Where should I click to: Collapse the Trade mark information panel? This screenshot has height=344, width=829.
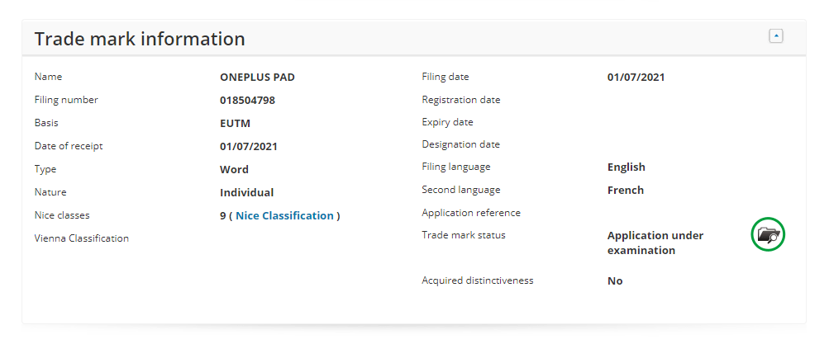(x=775, y=36)
